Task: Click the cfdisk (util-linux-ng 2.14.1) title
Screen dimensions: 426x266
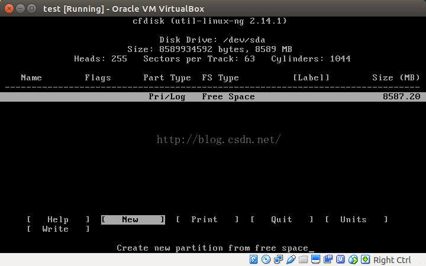Action: point(209,21)
